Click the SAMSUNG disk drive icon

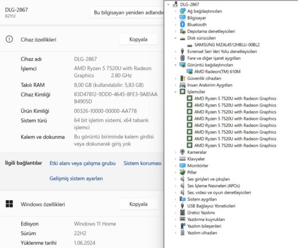click(x=189, y=45)
